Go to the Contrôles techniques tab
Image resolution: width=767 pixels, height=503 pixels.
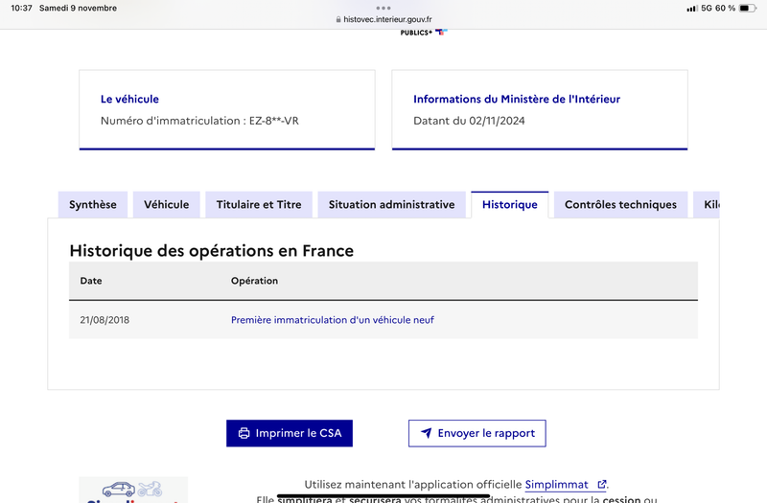pyautogui.click(x=620, y=204)
